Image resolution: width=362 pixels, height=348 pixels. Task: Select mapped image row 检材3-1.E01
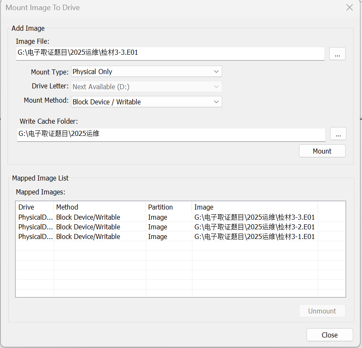pyautogui.click(x=254, y=237)
